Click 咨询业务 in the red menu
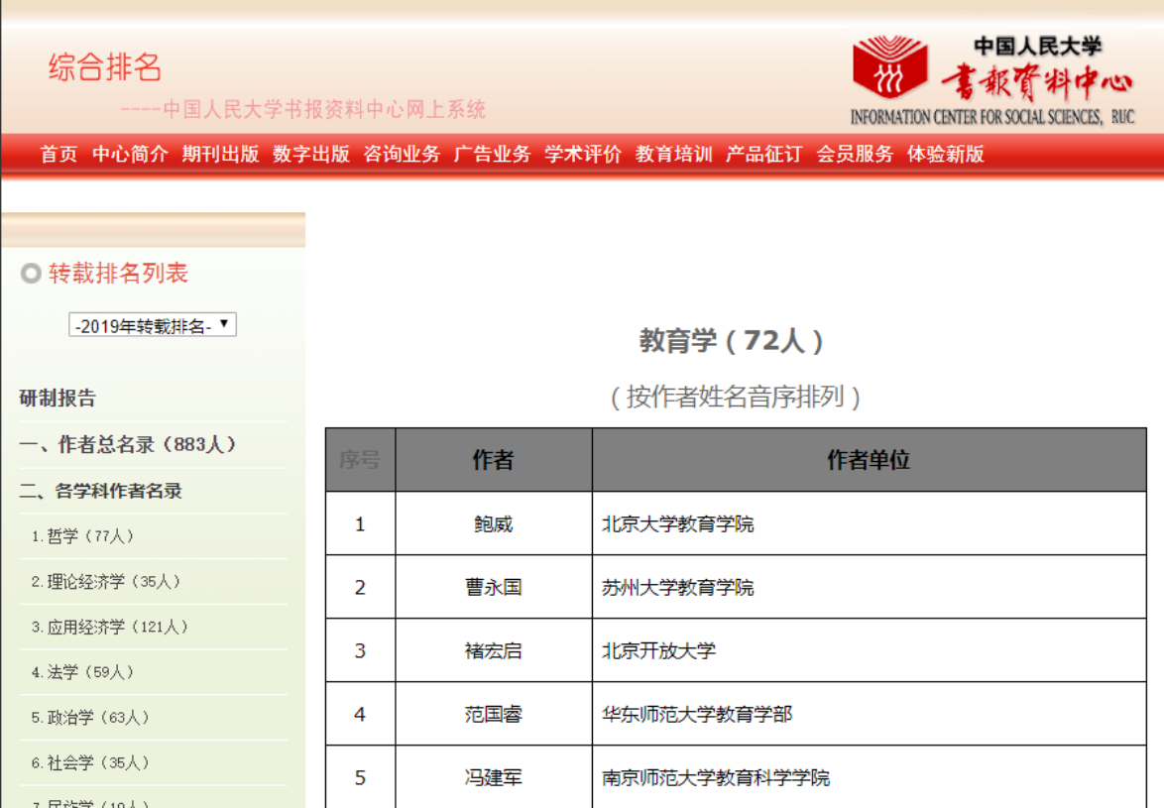Image resolution: width=1164 pixels, height=808 pixels. pyautogui.click(x=402, y=154)
